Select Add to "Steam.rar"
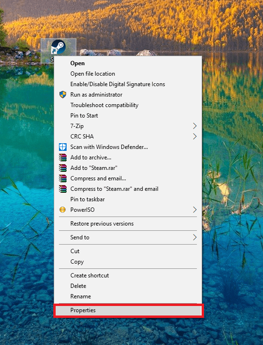This screenshot has width=263, height=345. pyautogui.click(x=128, y=168)
